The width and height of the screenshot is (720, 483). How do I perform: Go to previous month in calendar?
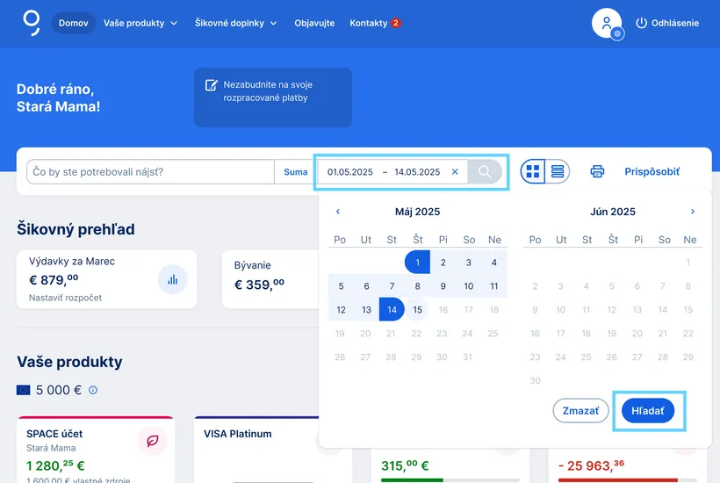tap(338, 212)
